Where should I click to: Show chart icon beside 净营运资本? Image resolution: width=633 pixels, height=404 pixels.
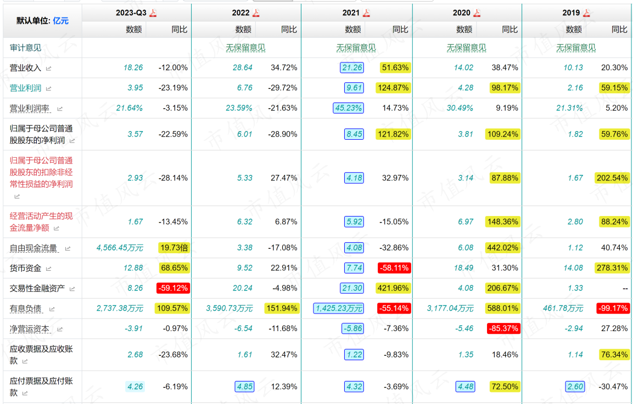click(x=60, y=329)
